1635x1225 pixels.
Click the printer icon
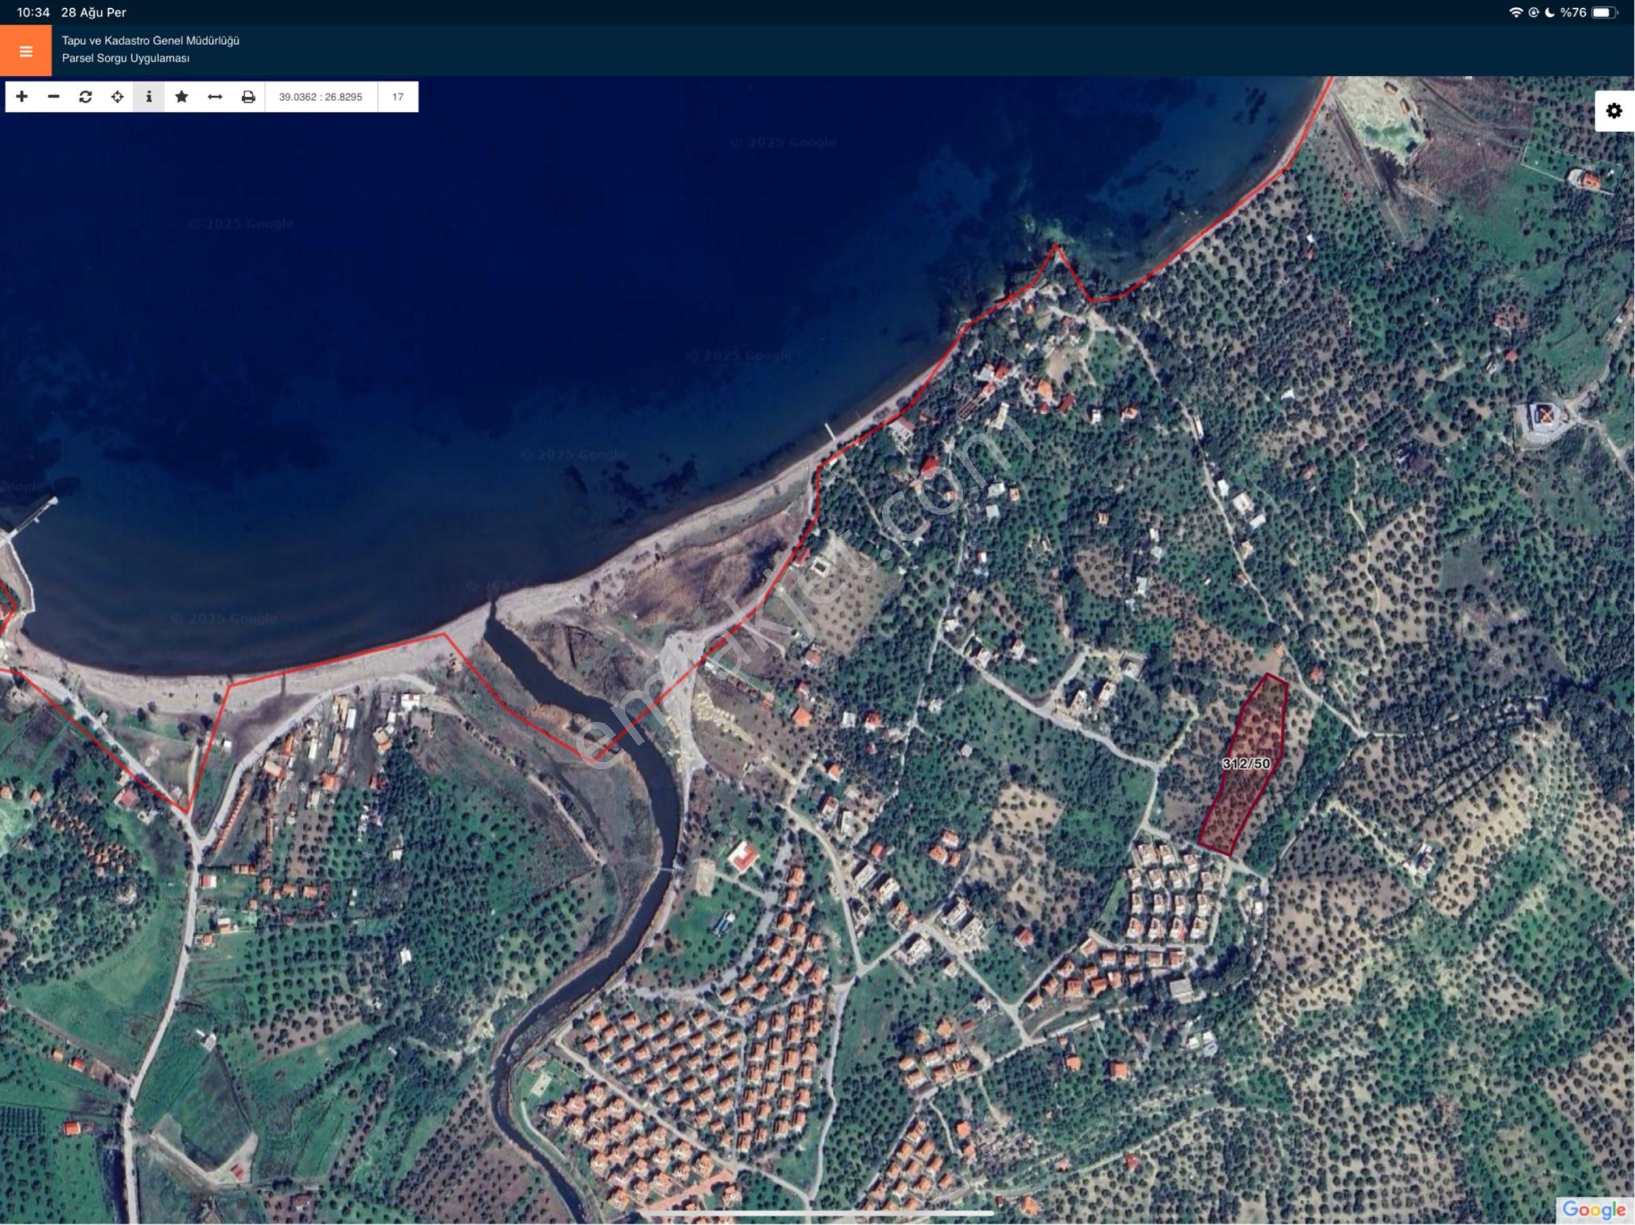(248, 97)
